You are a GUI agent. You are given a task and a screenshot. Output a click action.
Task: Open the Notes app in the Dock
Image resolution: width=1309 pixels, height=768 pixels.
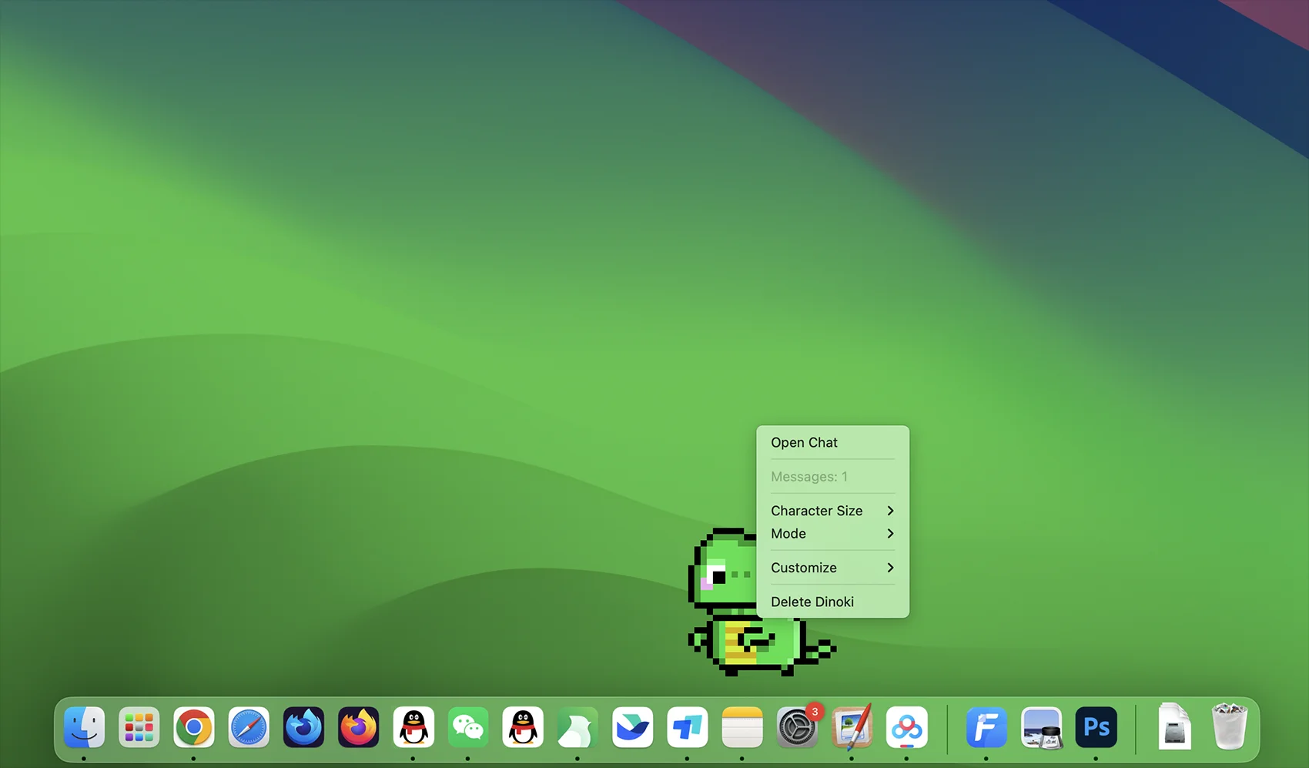pos(742,727)
